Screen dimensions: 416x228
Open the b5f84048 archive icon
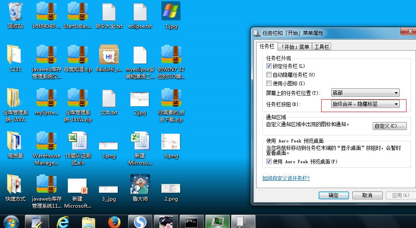47,11
